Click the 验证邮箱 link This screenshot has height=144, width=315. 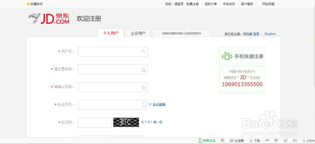(159, 104)
